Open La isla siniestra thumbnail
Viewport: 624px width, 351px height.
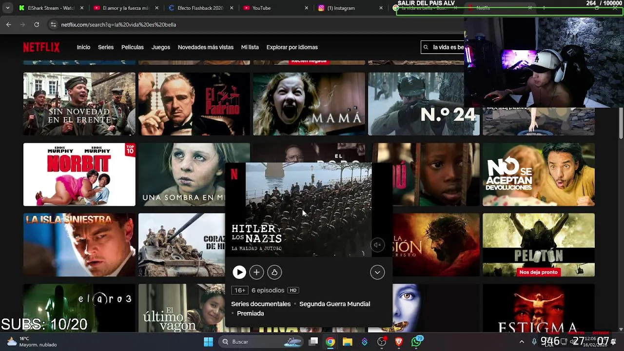click(79, 245)
